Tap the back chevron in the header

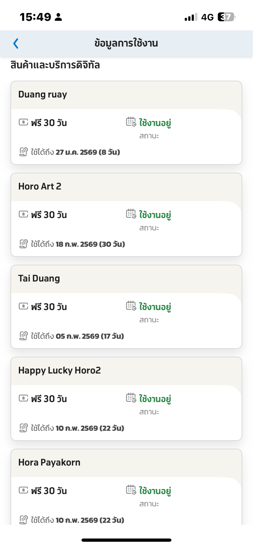[16, 43]
